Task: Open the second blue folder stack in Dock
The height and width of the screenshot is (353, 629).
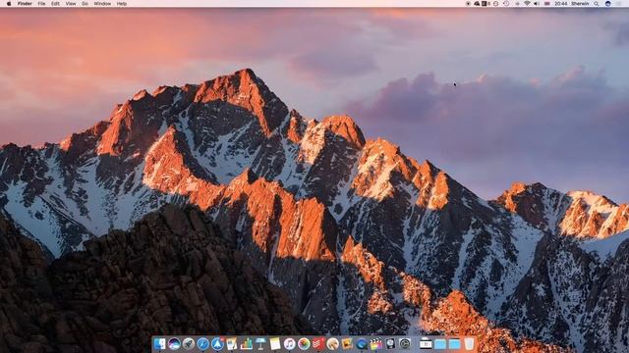Action: coord(454,344)
